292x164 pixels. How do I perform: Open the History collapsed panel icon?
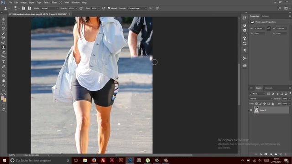pos(245,18)
